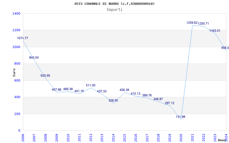
Task: Click the 2012 year tick label
Action: 91,137
